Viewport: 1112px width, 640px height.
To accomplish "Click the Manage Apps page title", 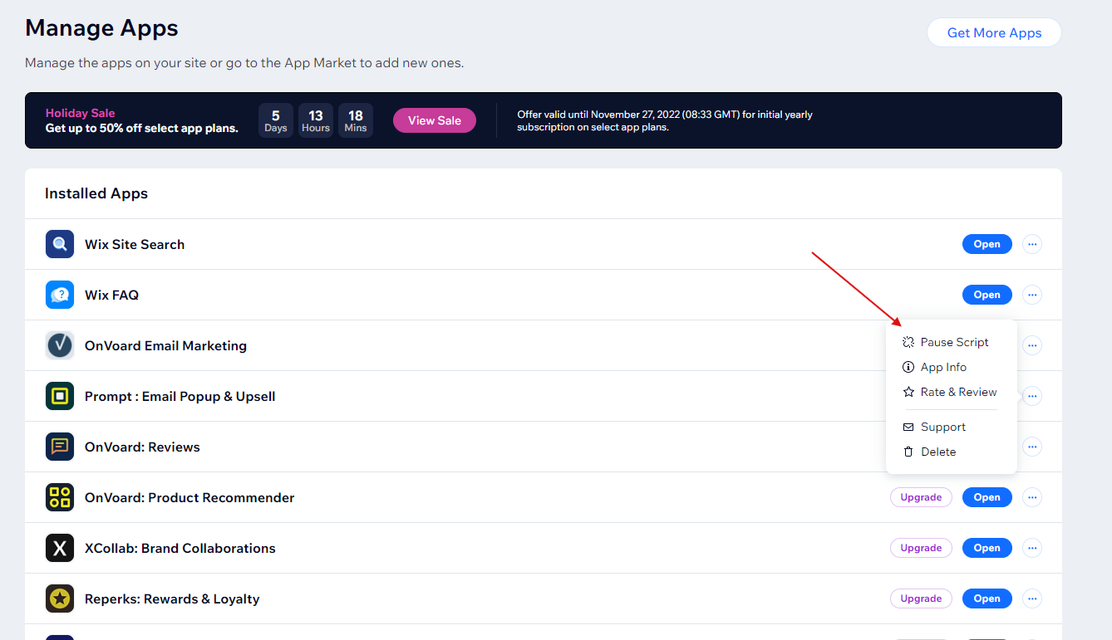I will point(102,28).
